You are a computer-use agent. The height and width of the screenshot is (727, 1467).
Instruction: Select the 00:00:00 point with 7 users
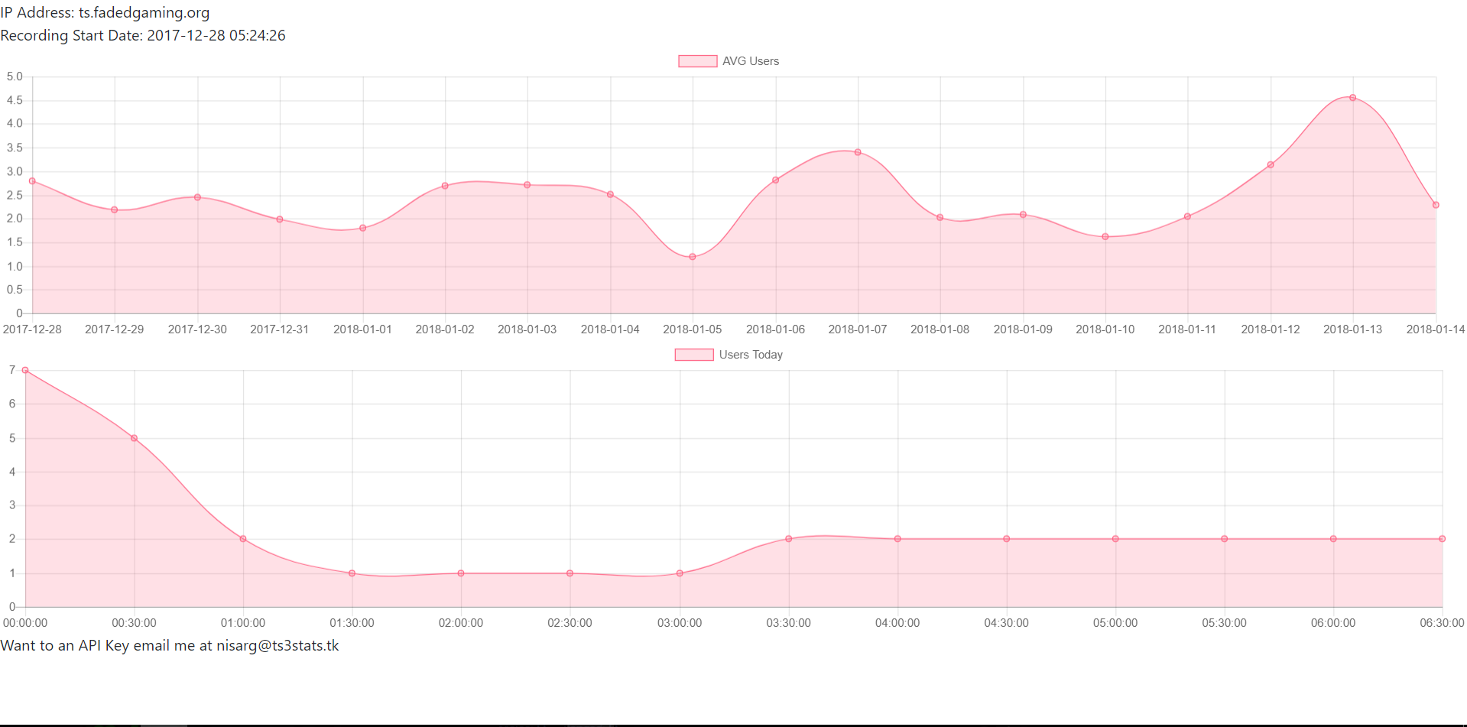pyautogui.click(x=25, y=370)
